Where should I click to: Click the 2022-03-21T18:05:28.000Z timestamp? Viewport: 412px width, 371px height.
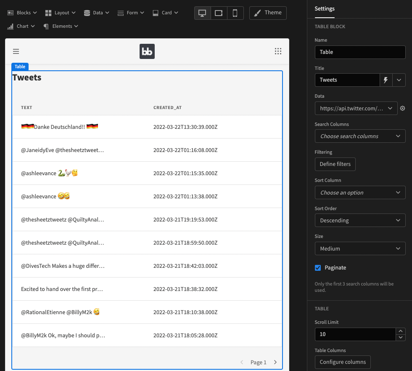pyautogui.click(x=185, y=336)
